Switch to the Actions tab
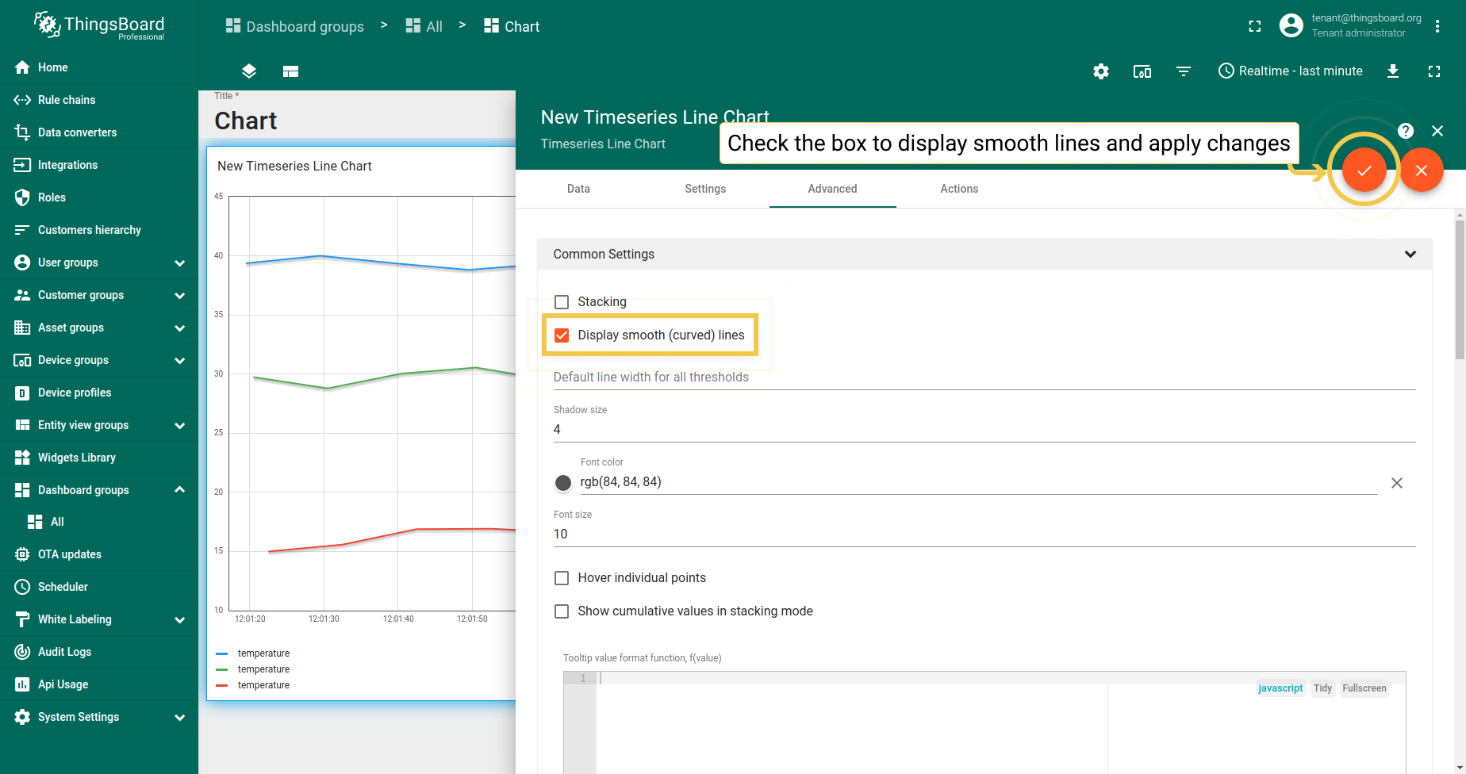Viewport: 1466px width, 774px height. [x=959, y=189]
